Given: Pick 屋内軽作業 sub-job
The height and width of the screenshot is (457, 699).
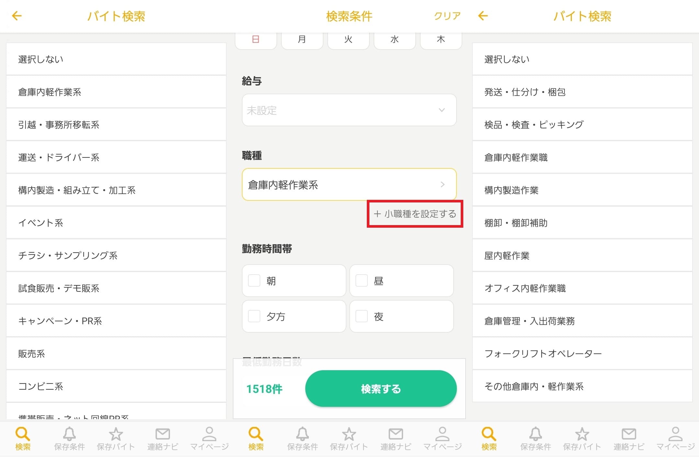Looking at the screenshot, I should (582, 256).
